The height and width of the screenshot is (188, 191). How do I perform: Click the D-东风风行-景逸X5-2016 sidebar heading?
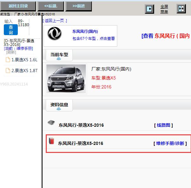pos(19,42)
